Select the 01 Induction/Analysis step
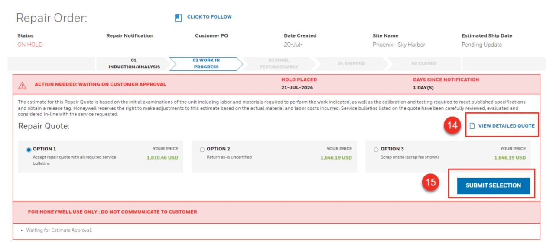 tap(134, 64)
